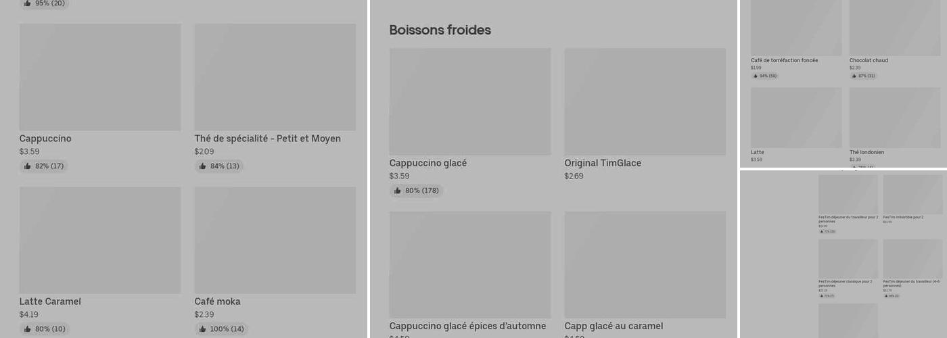Select the Chocolat chaud item title

[869, 61]
